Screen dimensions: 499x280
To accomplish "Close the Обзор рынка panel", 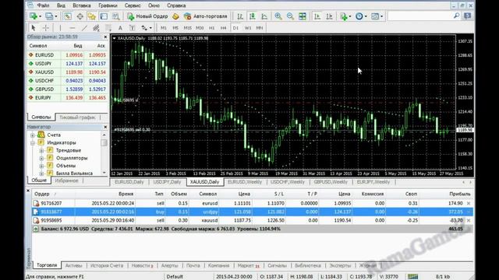I will [105, 37].
